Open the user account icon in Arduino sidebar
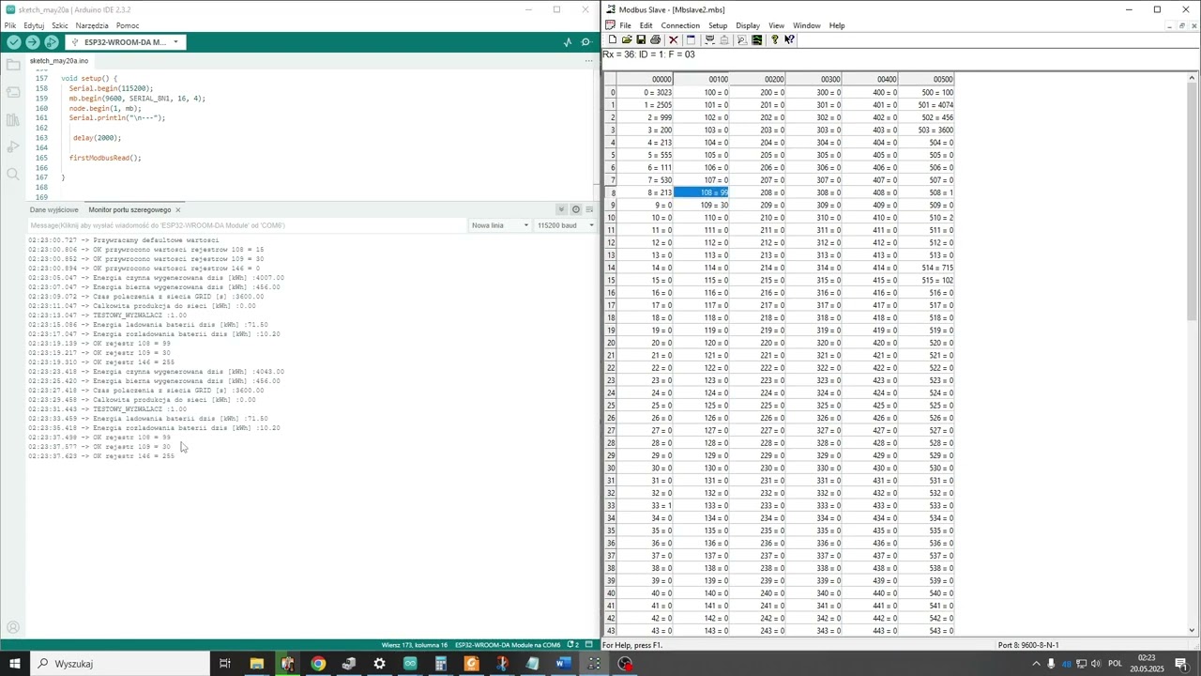 (x=12, y=627)
